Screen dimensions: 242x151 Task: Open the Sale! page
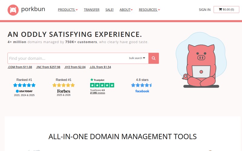coord(110,10)
